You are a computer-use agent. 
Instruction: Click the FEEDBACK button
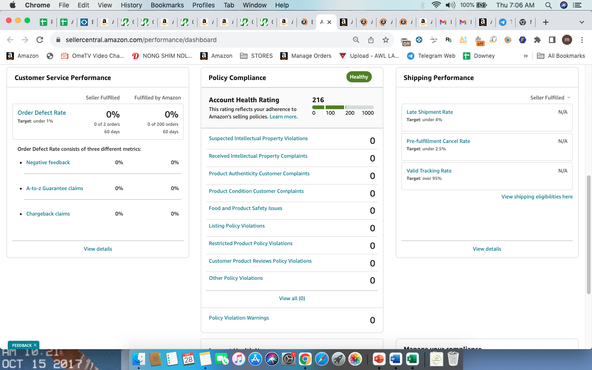(24, 345)
